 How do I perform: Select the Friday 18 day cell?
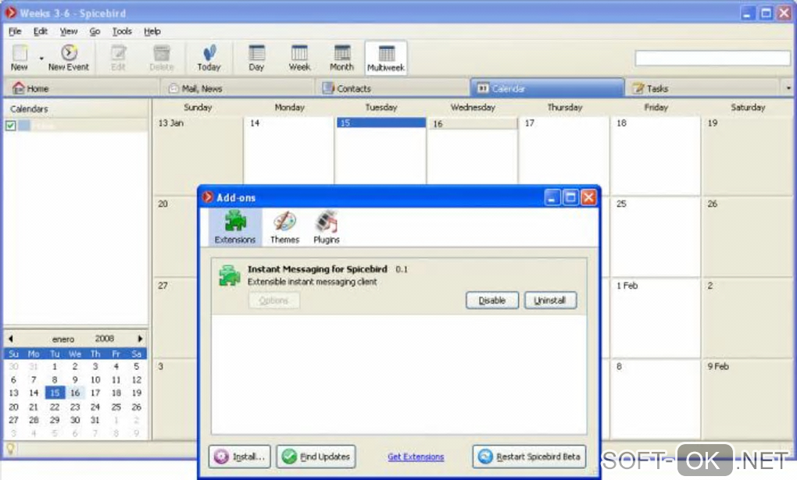pos(656,155)
